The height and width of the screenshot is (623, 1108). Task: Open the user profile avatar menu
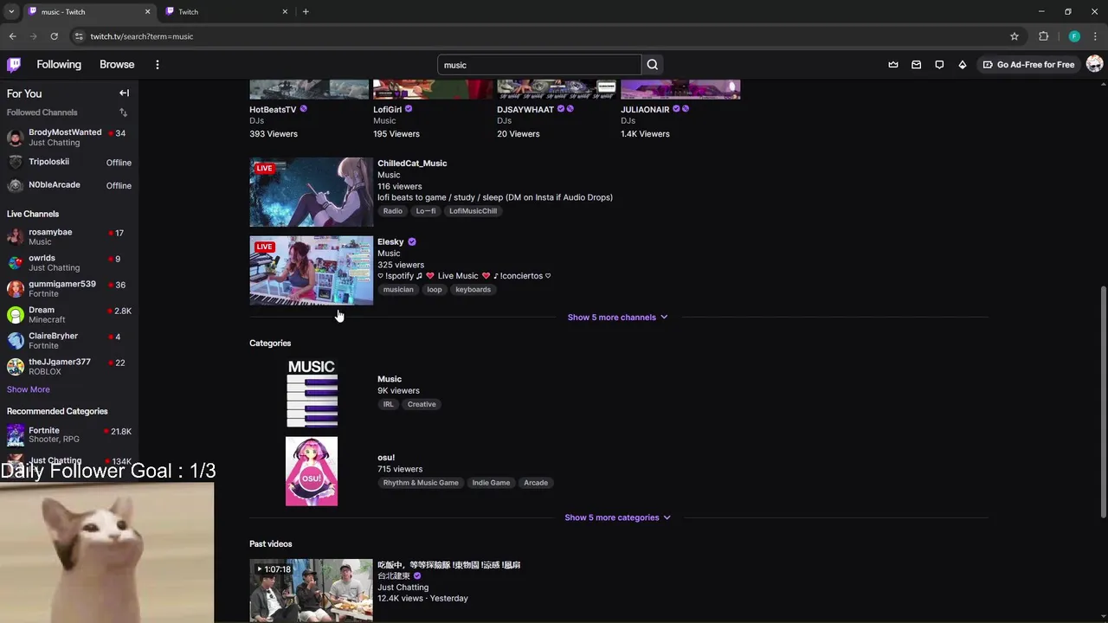click(1094, 64)
